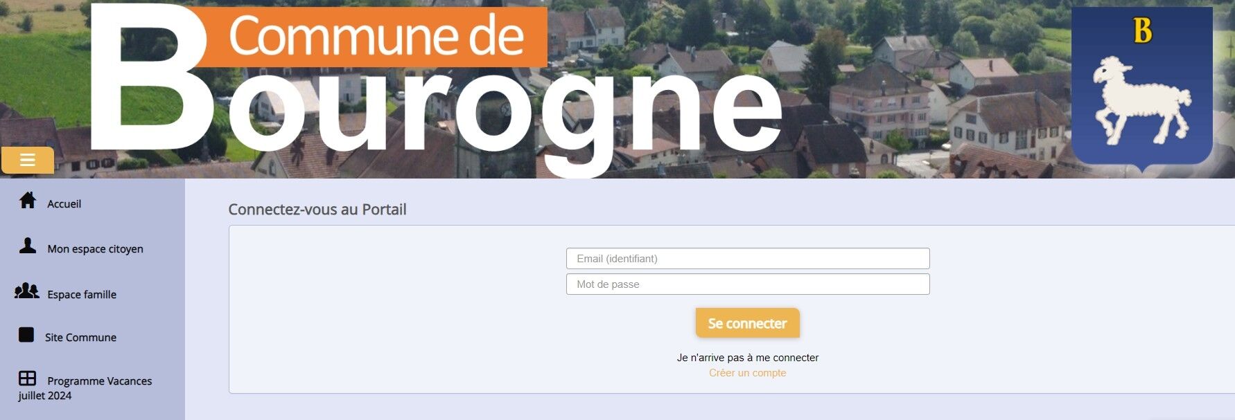
Task: Click the Se connecter button
Action: (x=747, y=323)
